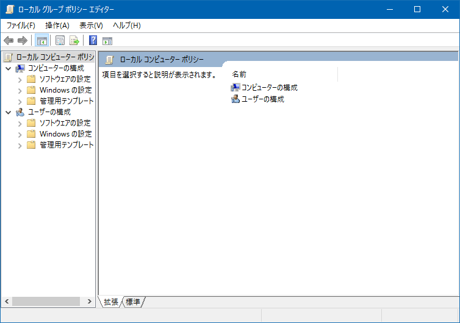
Task: Minimize the policy editor window
Action: [x=390, y=9]
